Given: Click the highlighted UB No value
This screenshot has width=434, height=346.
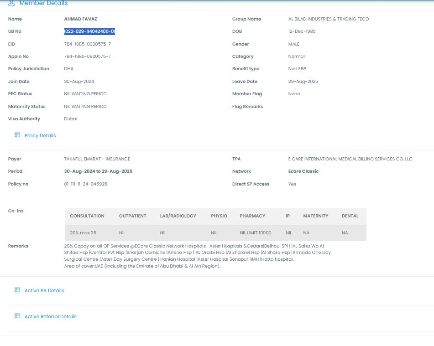Looking at the screenshot, I should click(x=89, y=31).
